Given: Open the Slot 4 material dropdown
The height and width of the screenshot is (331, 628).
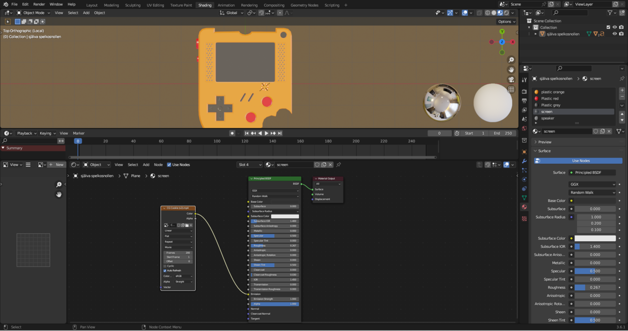Looking at the screenshot, I should pyautogui.click(x=250, y=165).
